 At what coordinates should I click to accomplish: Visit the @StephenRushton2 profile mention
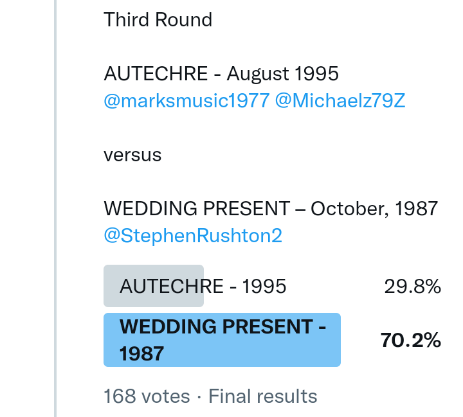(x=193, y=236)
